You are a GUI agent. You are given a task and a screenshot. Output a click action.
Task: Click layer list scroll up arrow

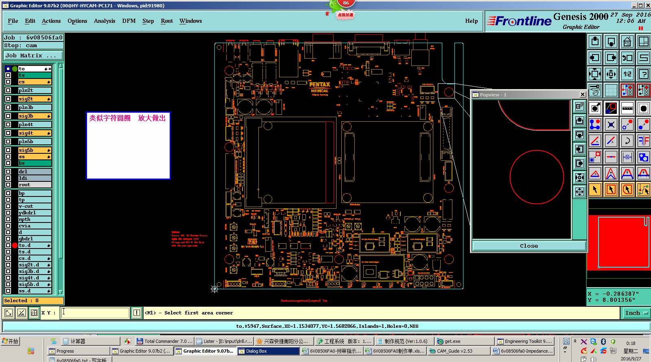[x=61, y=65]
